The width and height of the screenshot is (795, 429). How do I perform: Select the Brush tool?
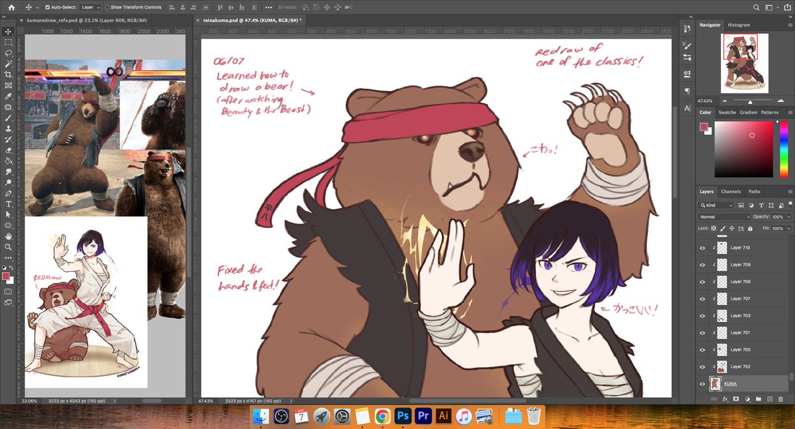pyautogui.click(x=8, y=117)
